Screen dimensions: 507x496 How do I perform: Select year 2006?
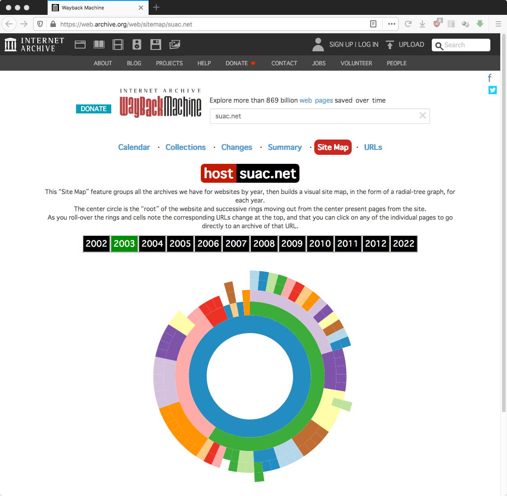[x=208, y=243]
